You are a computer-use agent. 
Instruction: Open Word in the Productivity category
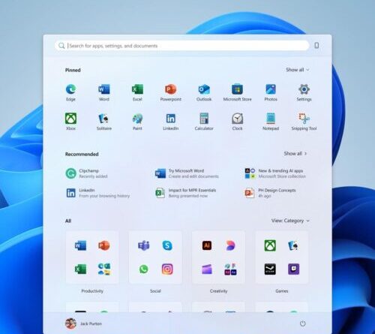click(x=80, y=245)
